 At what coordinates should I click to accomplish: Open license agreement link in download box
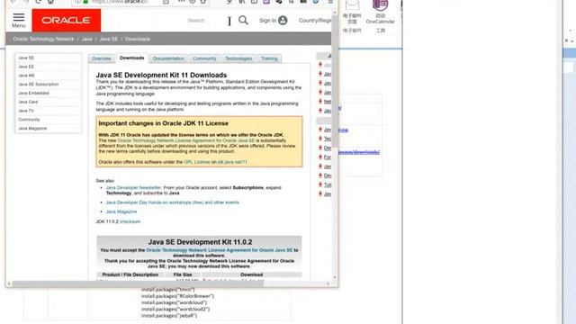(220, 250)
